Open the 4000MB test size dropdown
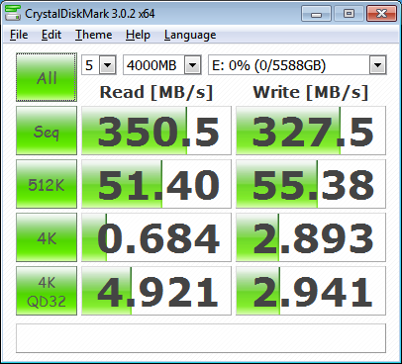The height and width of the screenshot is (364, 402). point(162,65)
